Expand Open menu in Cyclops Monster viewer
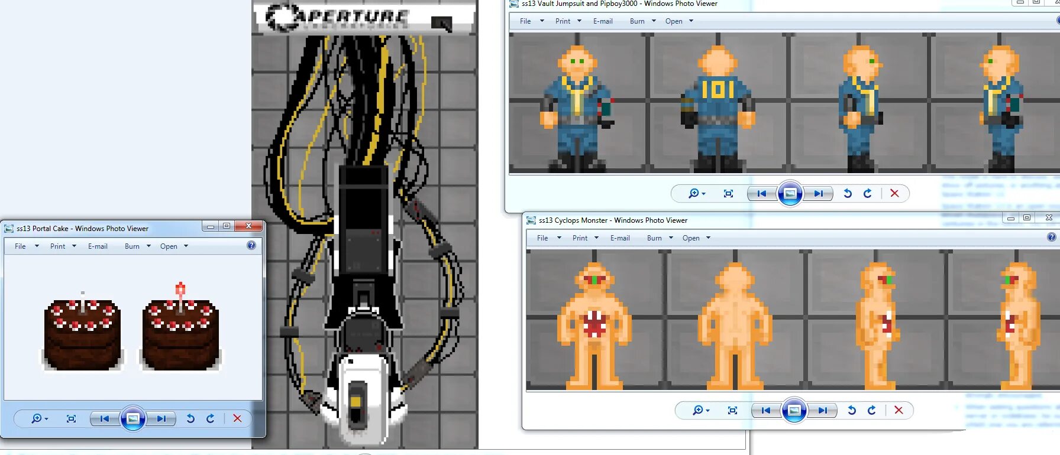Viewport: 1060px width, 455px height. (708, 238)
